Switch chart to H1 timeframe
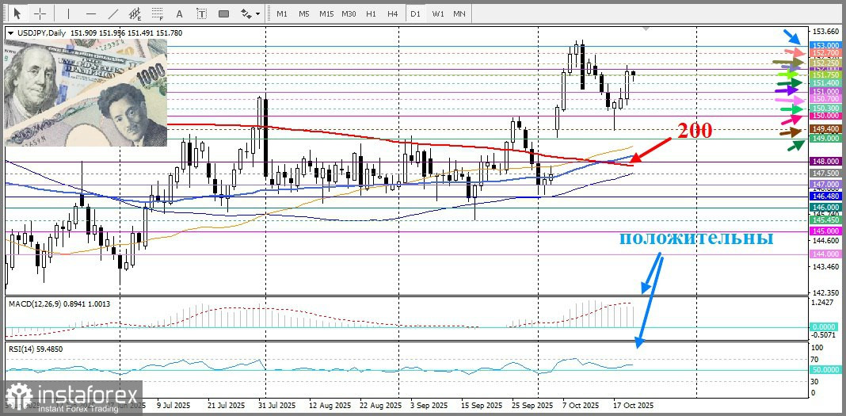 [371, 13]
